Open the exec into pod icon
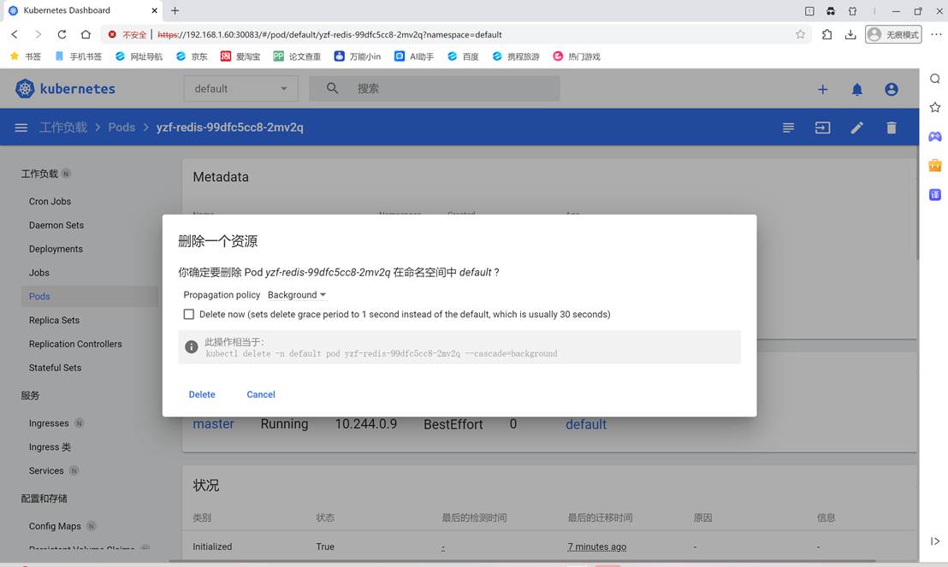This screenshot has height=567, width=948. pos(823,127)
